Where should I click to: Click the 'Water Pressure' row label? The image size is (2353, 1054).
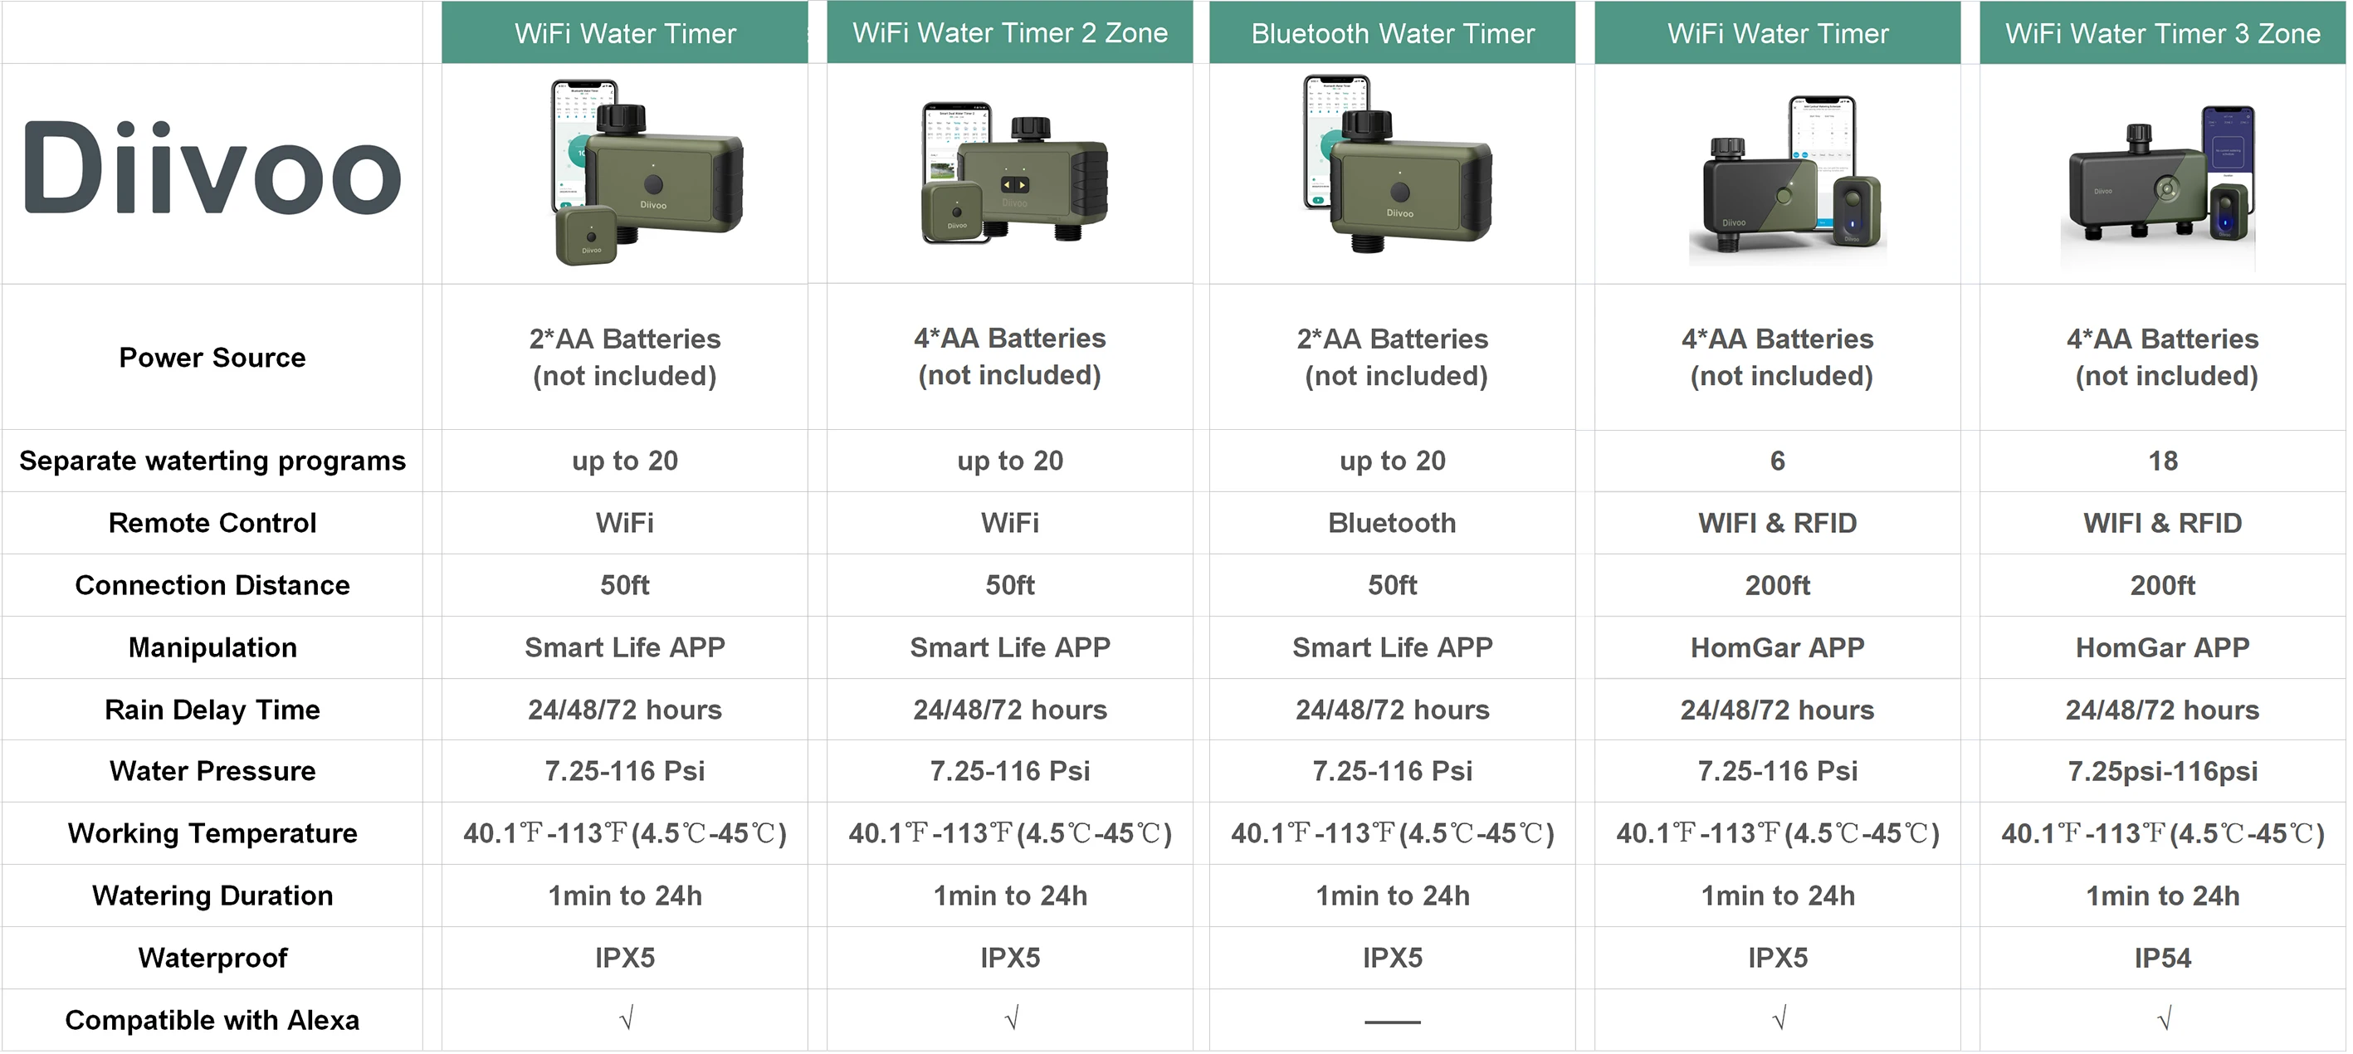click(212, 771)
